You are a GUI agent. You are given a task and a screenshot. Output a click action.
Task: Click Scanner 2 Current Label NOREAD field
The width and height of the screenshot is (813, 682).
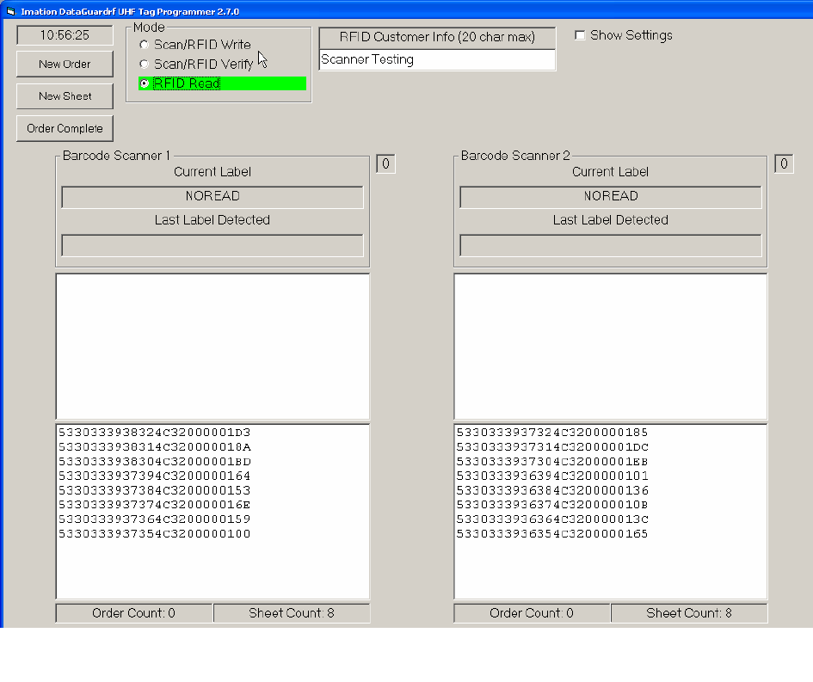click(x=611, y=196)
